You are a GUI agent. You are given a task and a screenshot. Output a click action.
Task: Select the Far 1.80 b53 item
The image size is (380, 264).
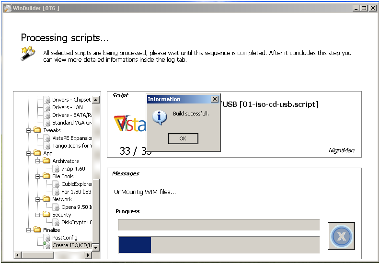click(76, 192)
